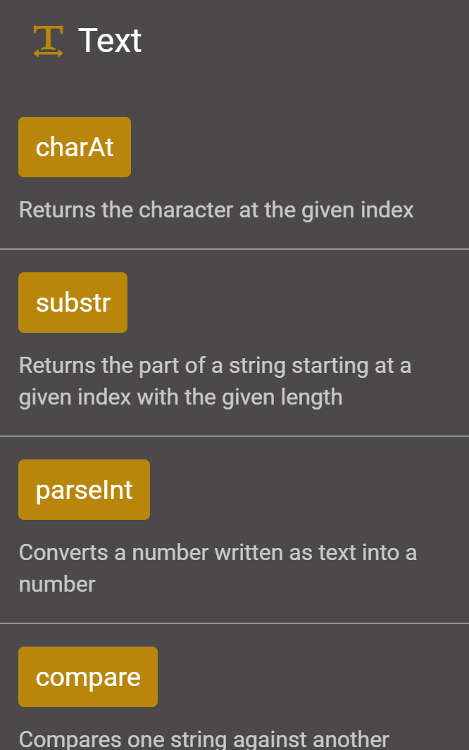Click the parseInt description text
469x750 pixels.
[218, 568]
